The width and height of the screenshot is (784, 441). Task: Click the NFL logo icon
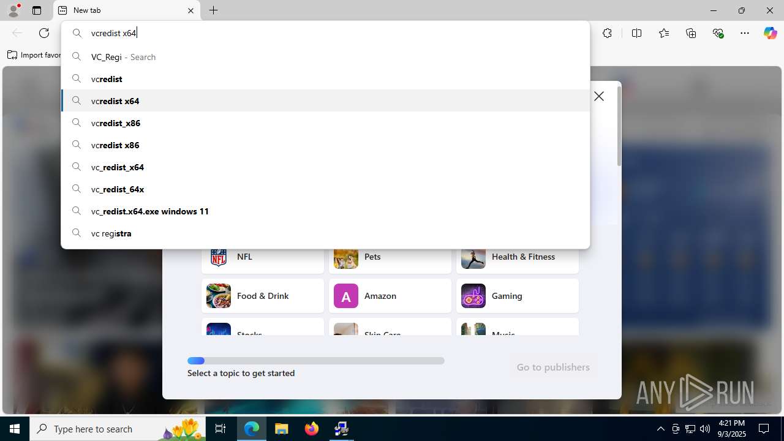(x=219, y=257)
